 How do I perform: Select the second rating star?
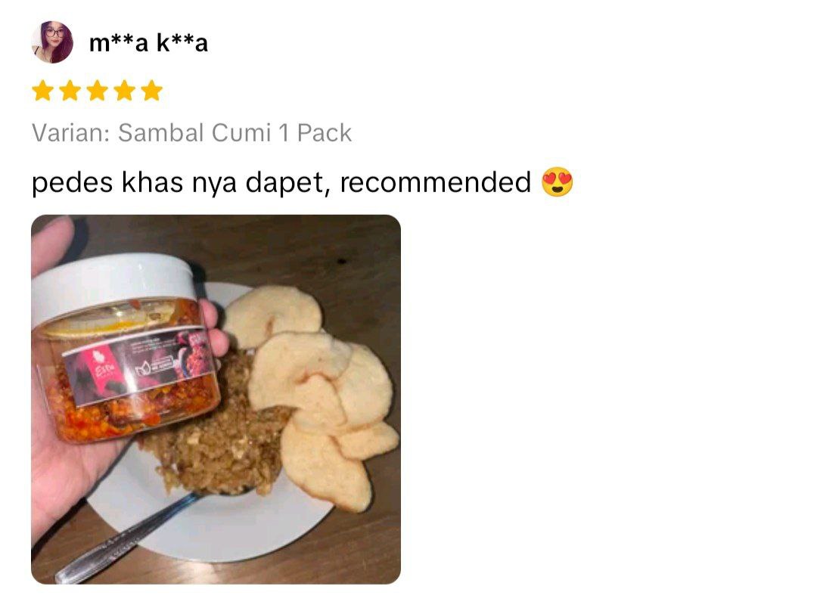(x=70, y=90)
